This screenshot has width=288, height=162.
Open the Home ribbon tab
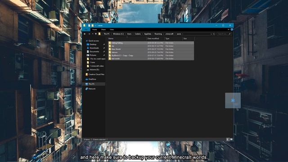pos(94,29)
